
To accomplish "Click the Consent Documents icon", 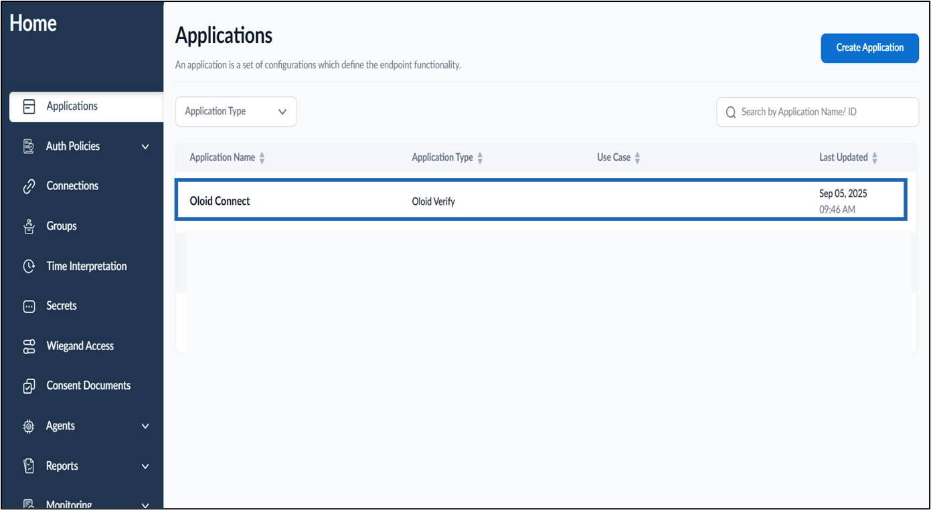I will 29,386.
